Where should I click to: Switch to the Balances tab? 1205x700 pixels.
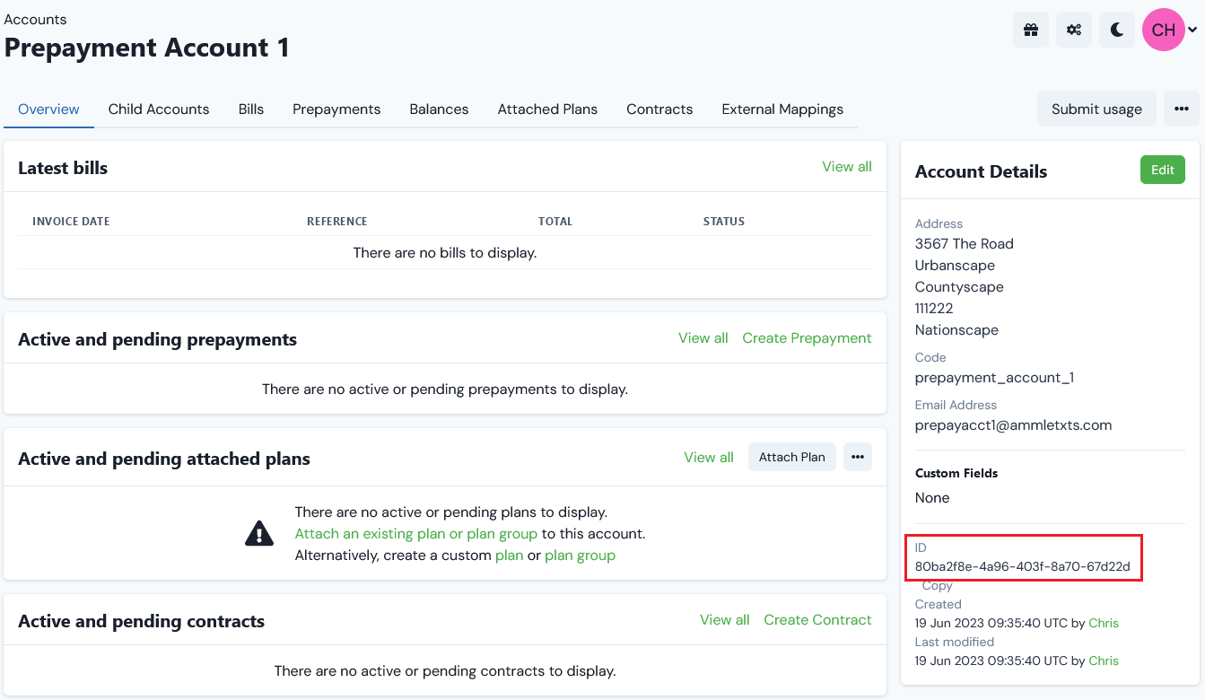439,109
